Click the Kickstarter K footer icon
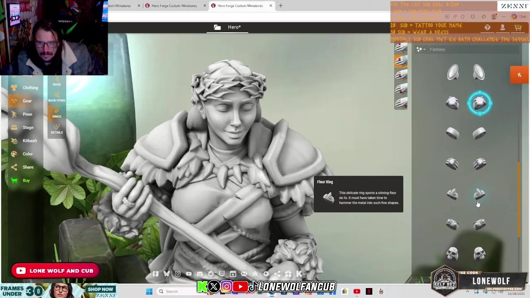 coord(299,274)
